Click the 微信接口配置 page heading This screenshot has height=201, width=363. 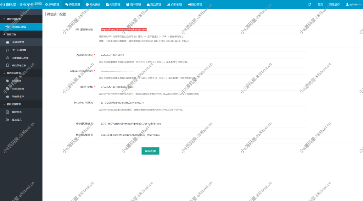(56, 14)
